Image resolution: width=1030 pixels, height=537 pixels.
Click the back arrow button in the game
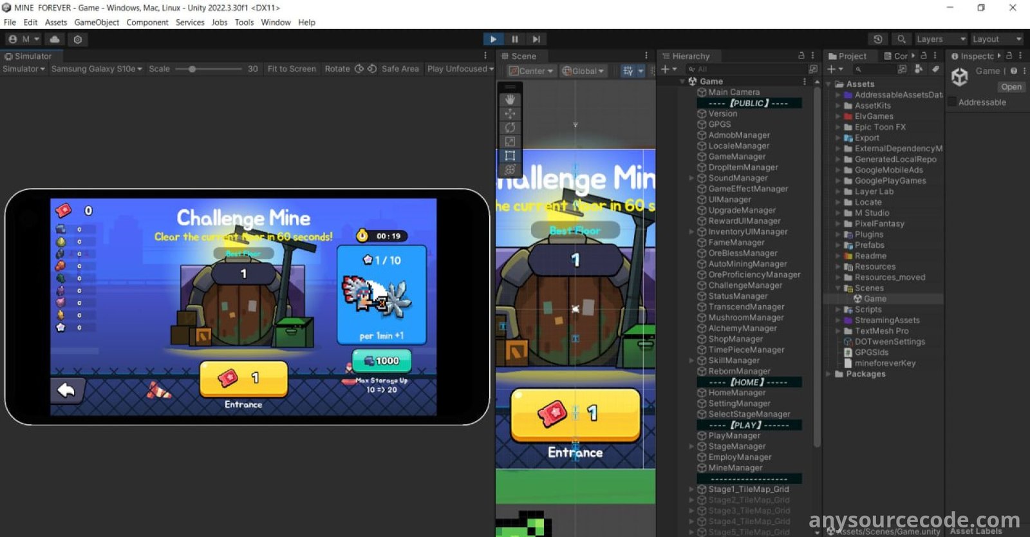[x=67, y=390]
